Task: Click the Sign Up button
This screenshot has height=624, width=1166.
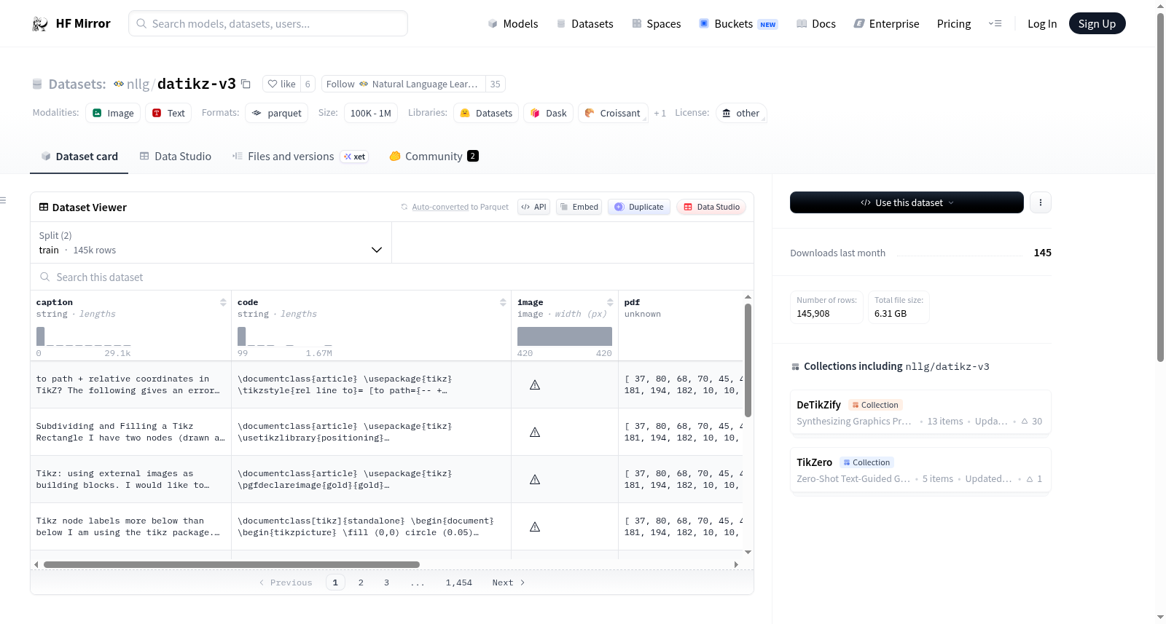Action: [x=1097, y=23]
